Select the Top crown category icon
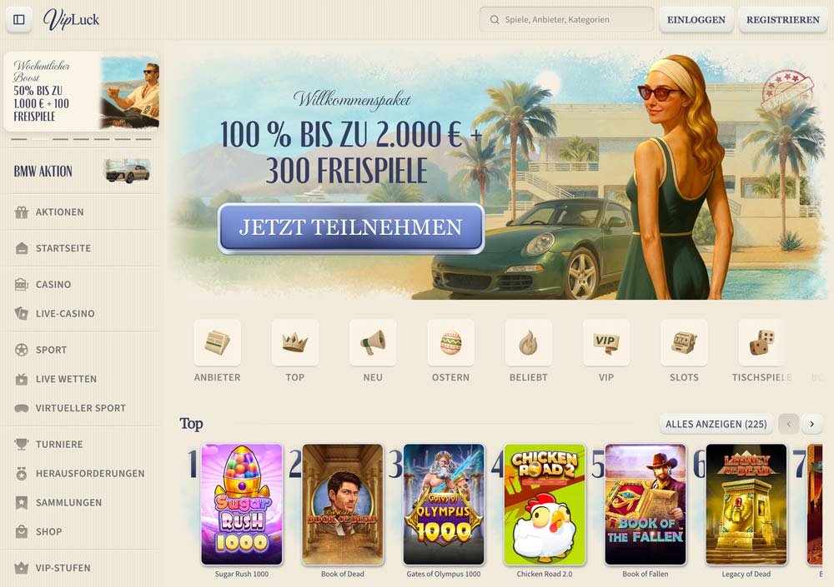The image size is (834, 587). 294,343
